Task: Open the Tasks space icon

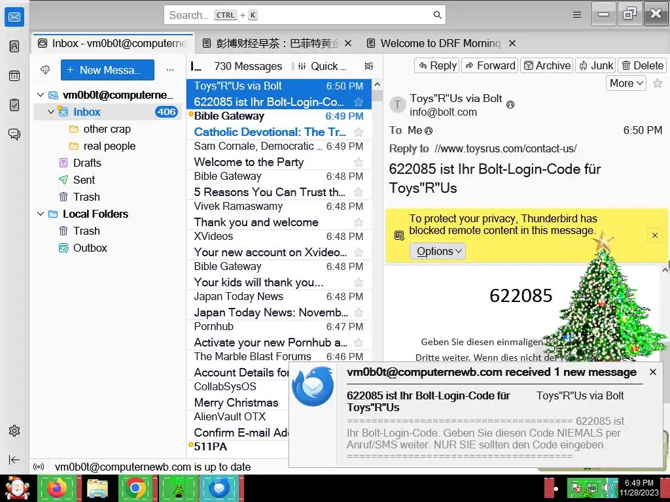Action: (14, 105)
